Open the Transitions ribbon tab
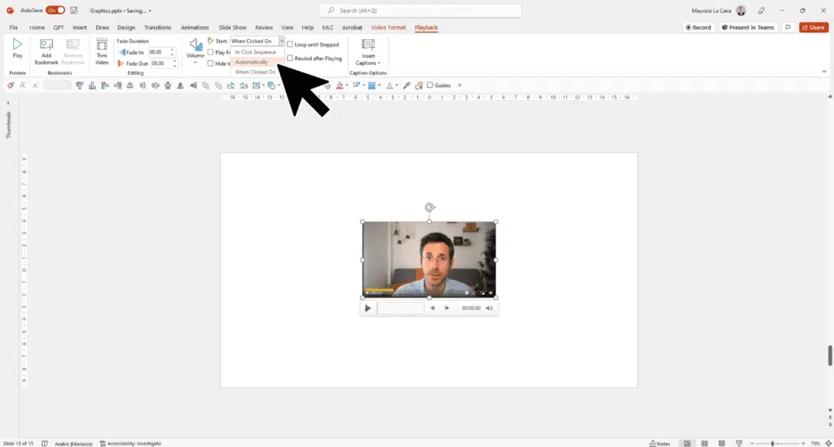 click(x=157, y=28)
